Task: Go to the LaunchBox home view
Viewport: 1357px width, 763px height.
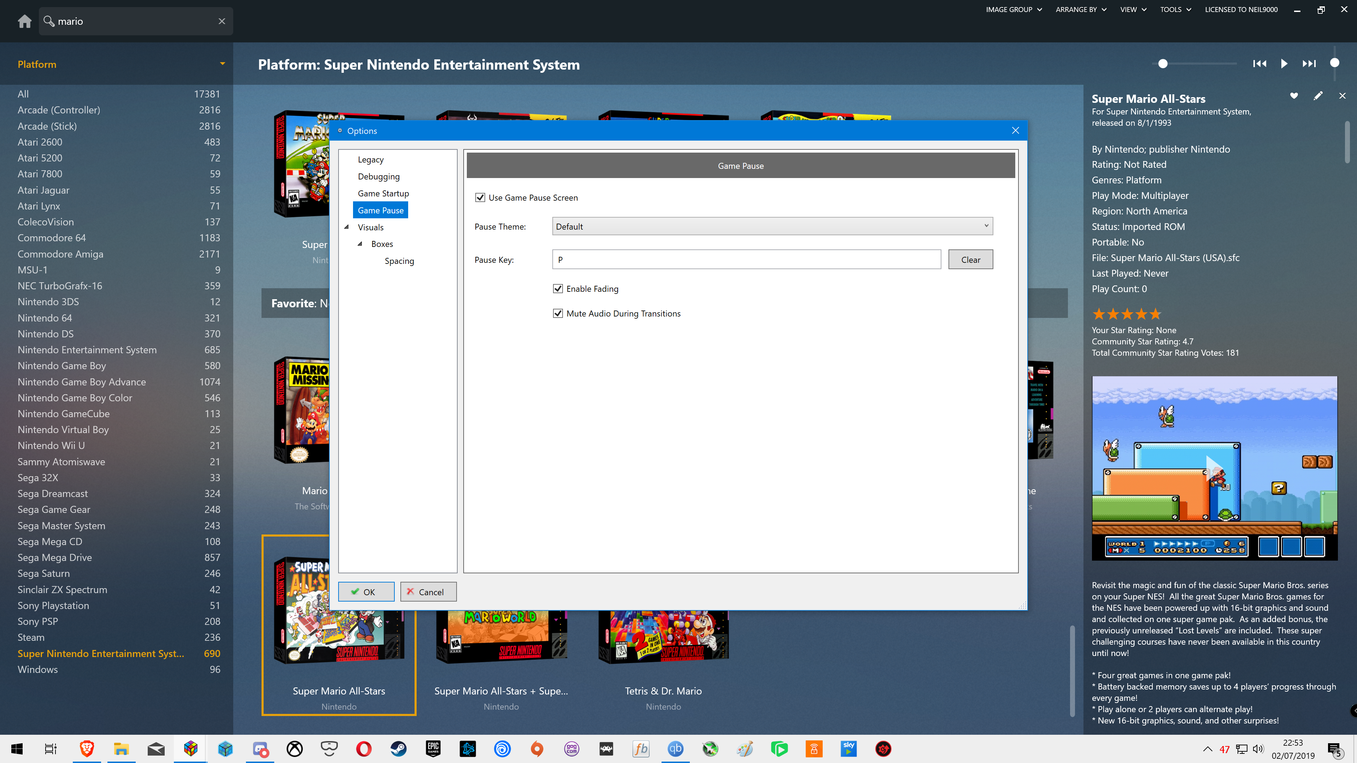Action: click(x=24, y=21)
